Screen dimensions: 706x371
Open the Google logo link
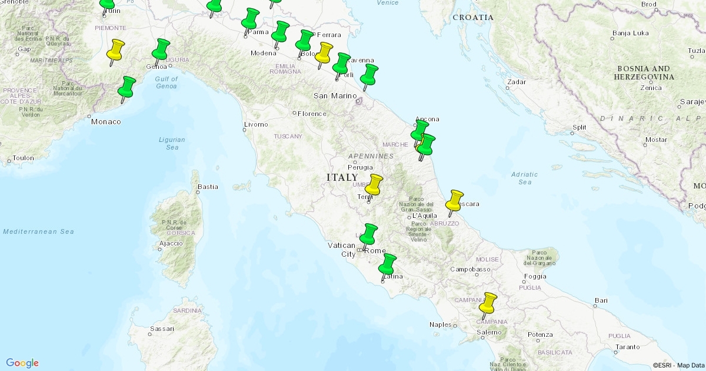[x=22, y=363]
